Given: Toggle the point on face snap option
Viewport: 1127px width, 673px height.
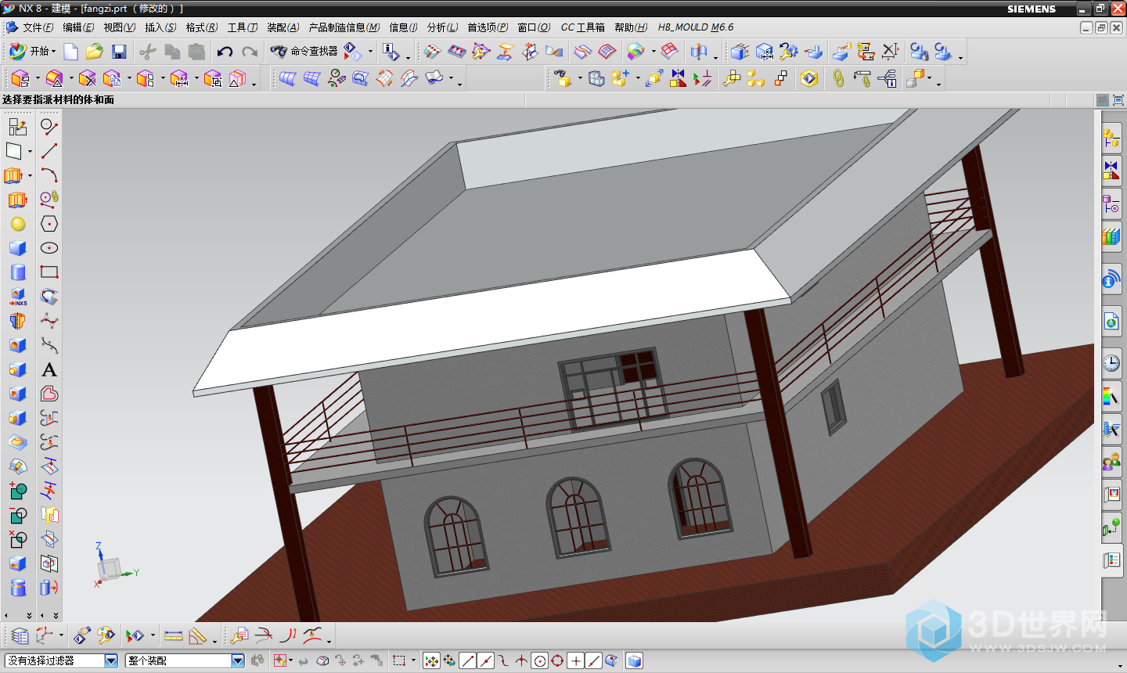Looking at the screenshot, I should coord(611,661).
